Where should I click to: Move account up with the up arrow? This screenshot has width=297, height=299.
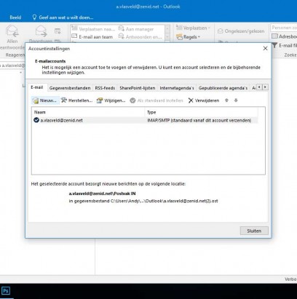tap(226, 100)
